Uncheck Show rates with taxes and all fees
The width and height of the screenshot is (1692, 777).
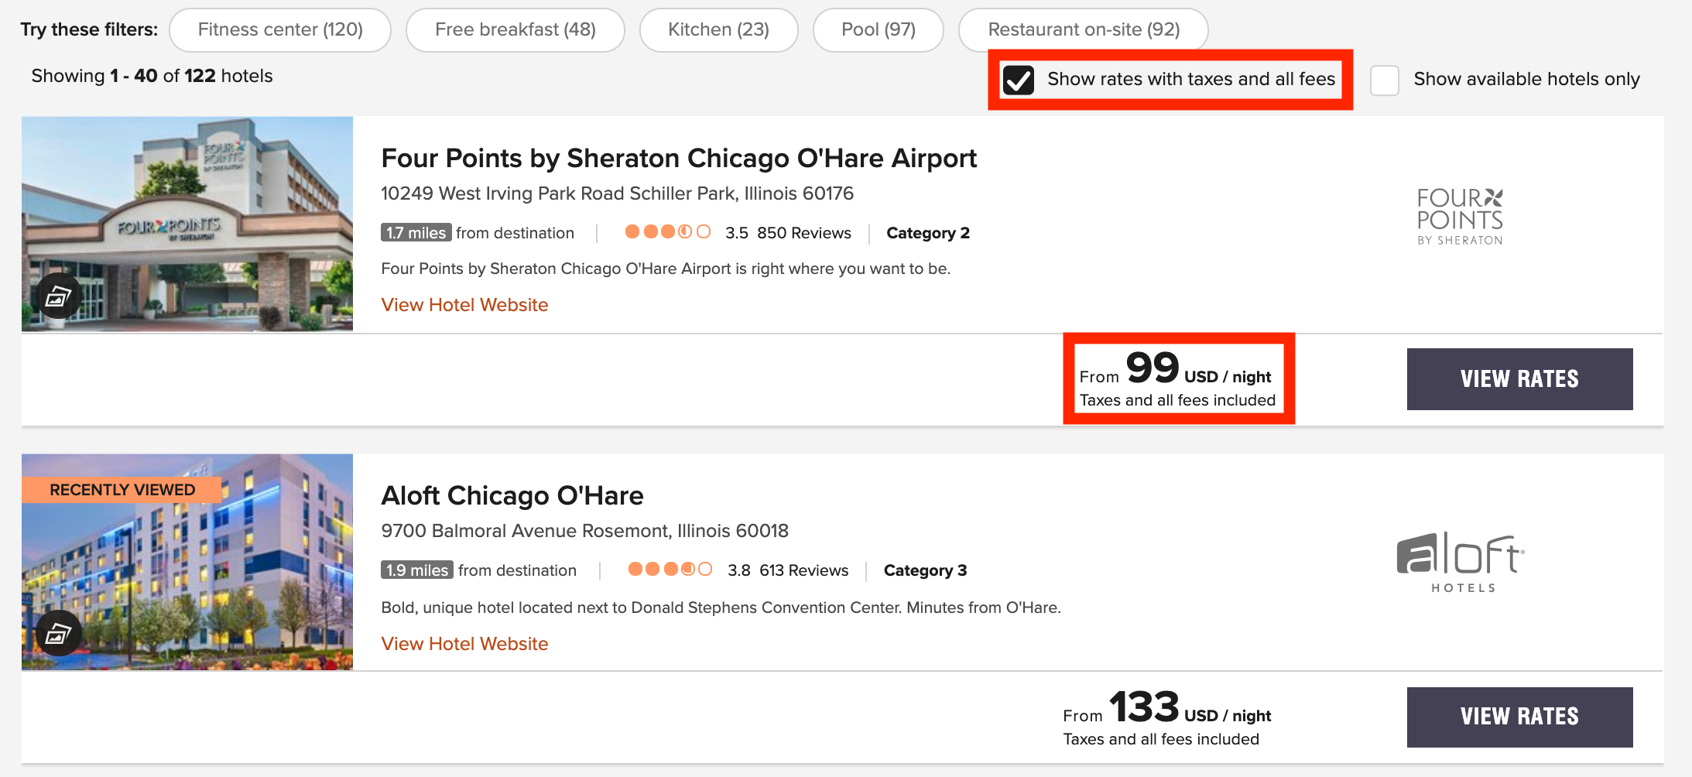[1019, 80]
